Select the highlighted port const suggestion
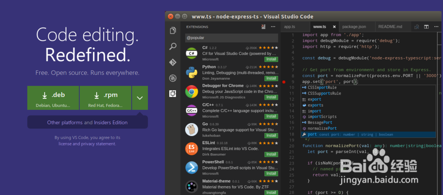Image resolution: width=443 pixels, height=195 pixels. point(368,135)
